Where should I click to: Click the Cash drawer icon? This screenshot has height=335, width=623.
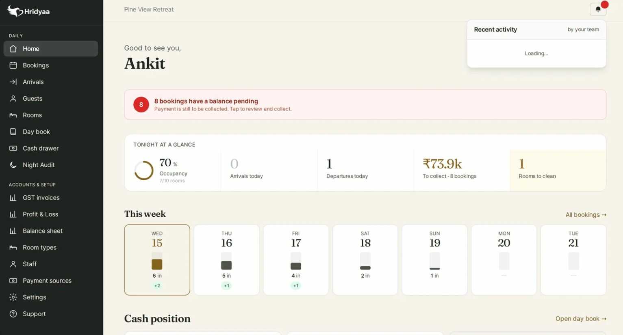[x=13, y=148]
